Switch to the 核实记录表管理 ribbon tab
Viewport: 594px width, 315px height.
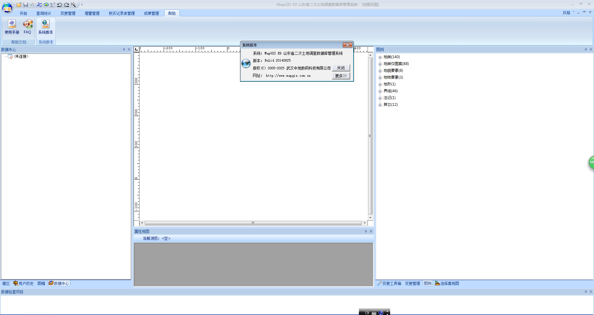coord(122,13)
